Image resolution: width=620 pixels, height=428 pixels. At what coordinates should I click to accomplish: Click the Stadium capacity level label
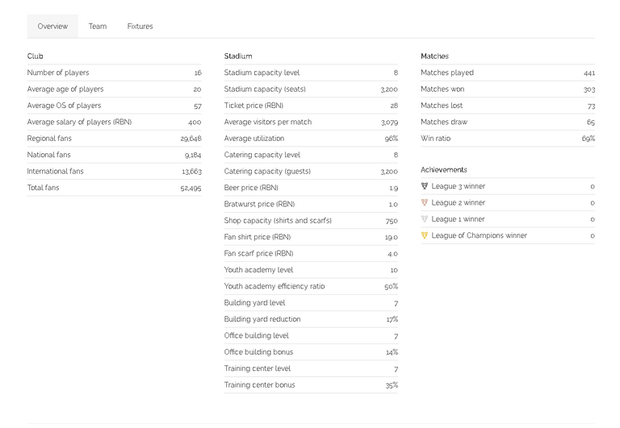pos(262,73)
